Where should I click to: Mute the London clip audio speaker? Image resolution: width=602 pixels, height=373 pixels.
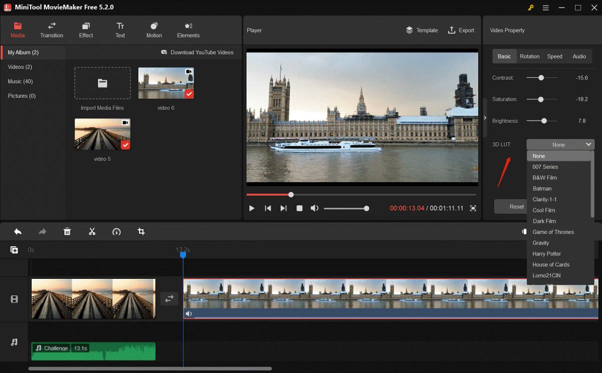click(x=189, y=314)
